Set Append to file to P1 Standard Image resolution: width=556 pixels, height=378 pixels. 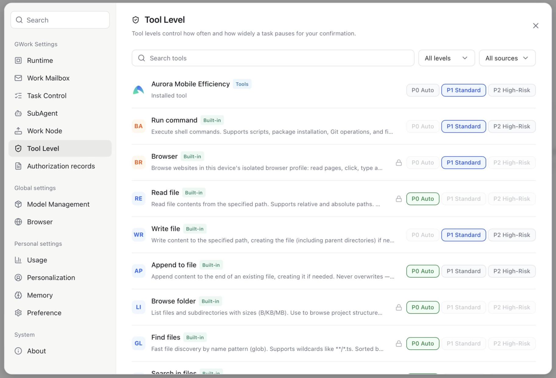click(x=463, y=271)
